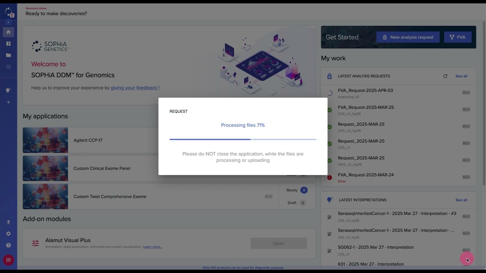The image size is (486, 273).
Task: Open the IR user avatar menu
Action: pos(8,260)
